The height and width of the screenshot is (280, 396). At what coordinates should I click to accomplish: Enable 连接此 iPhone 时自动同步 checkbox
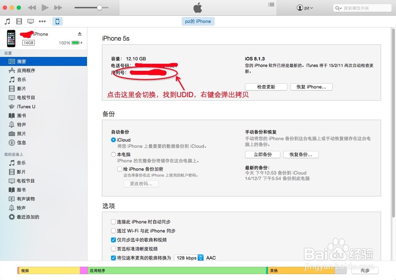113,222
